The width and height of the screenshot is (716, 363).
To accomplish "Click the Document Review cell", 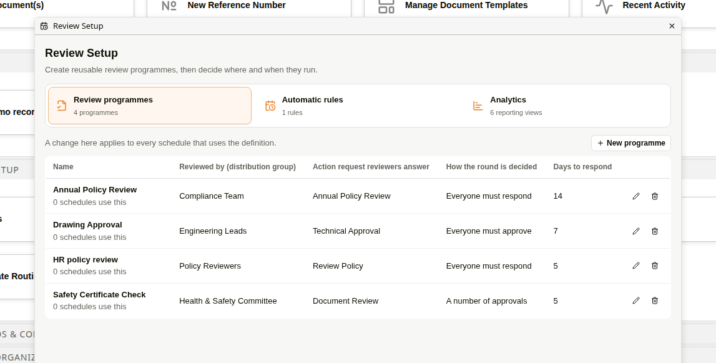I will tap(345, 301).
